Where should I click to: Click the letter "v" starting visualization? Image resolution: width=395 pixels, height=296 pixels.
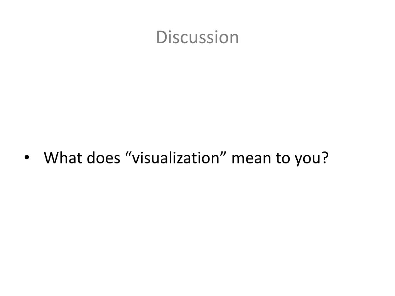(x=136, y=159)
